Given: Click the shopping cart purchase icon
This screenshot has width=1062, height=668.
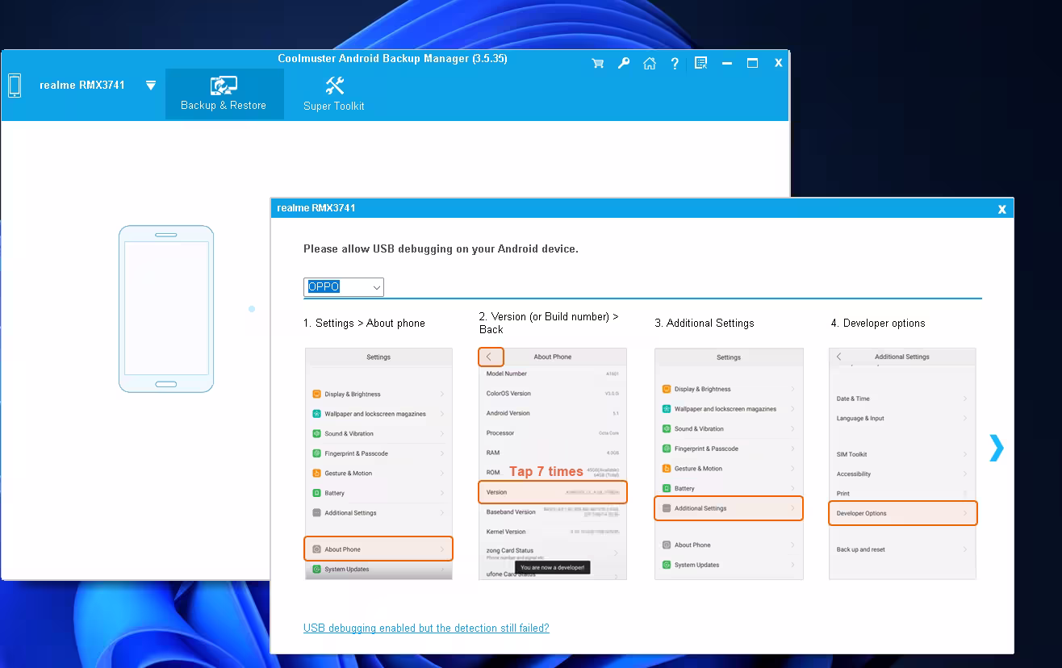Looking at the screenshot, I should pos(598,63).
